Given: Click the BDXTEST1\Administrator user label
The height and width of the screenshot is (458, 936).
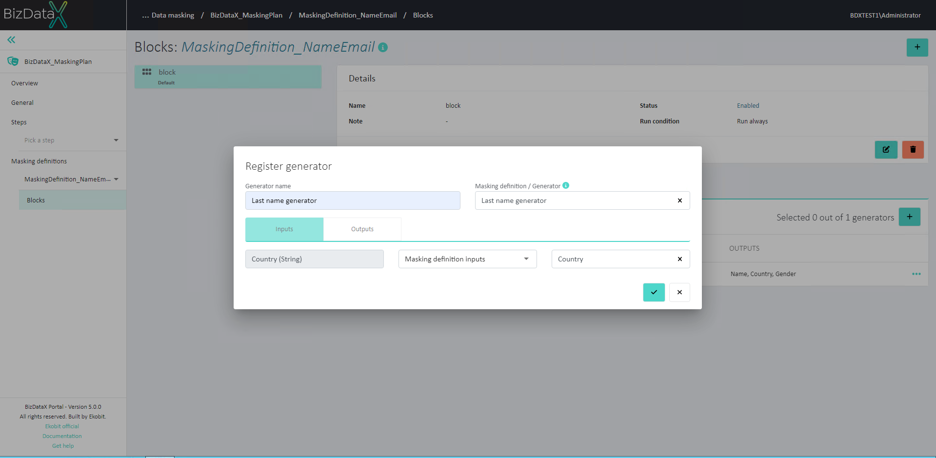Looking at the screenshot, I should 885,15.
